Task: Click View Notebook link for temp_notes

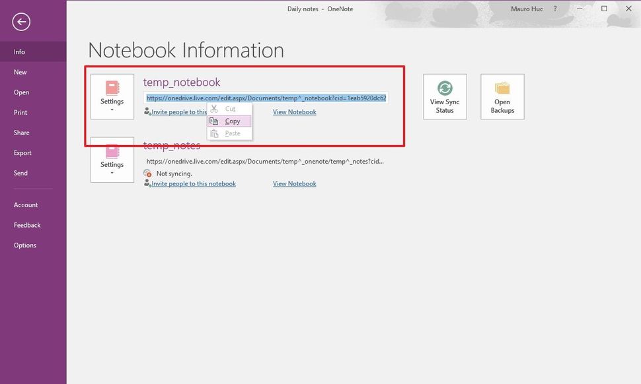Action: [294, 183]
